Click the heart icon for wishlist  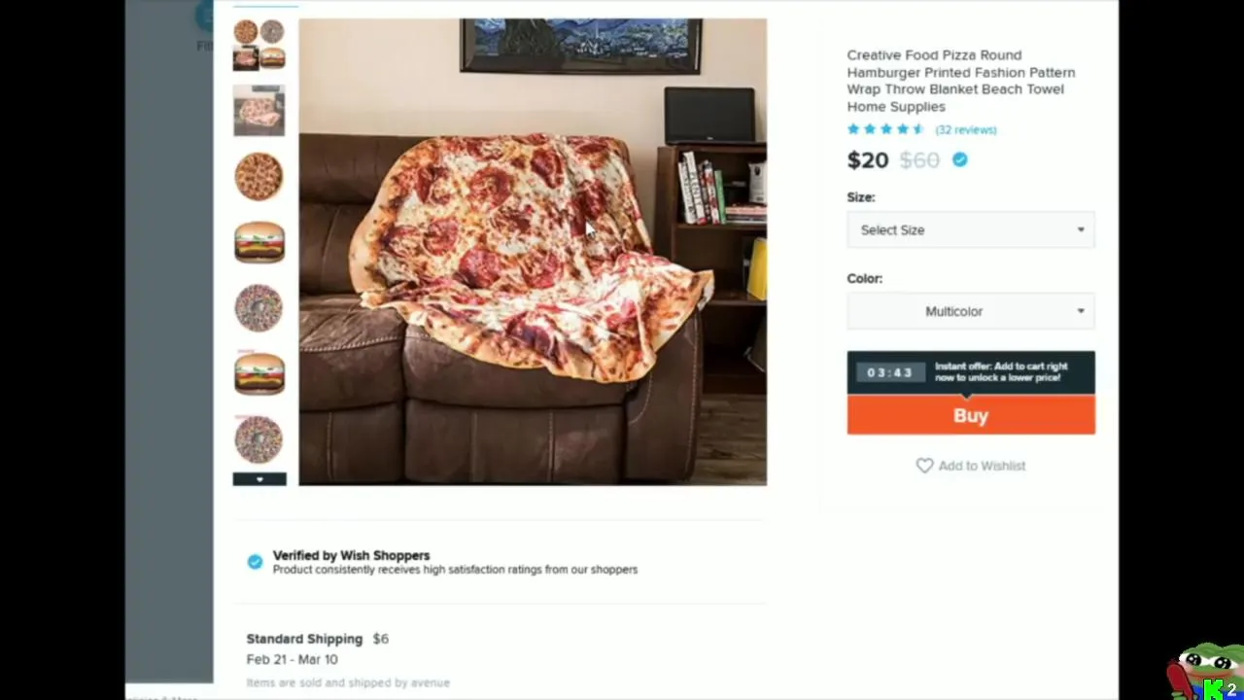(x=924, y=466)
